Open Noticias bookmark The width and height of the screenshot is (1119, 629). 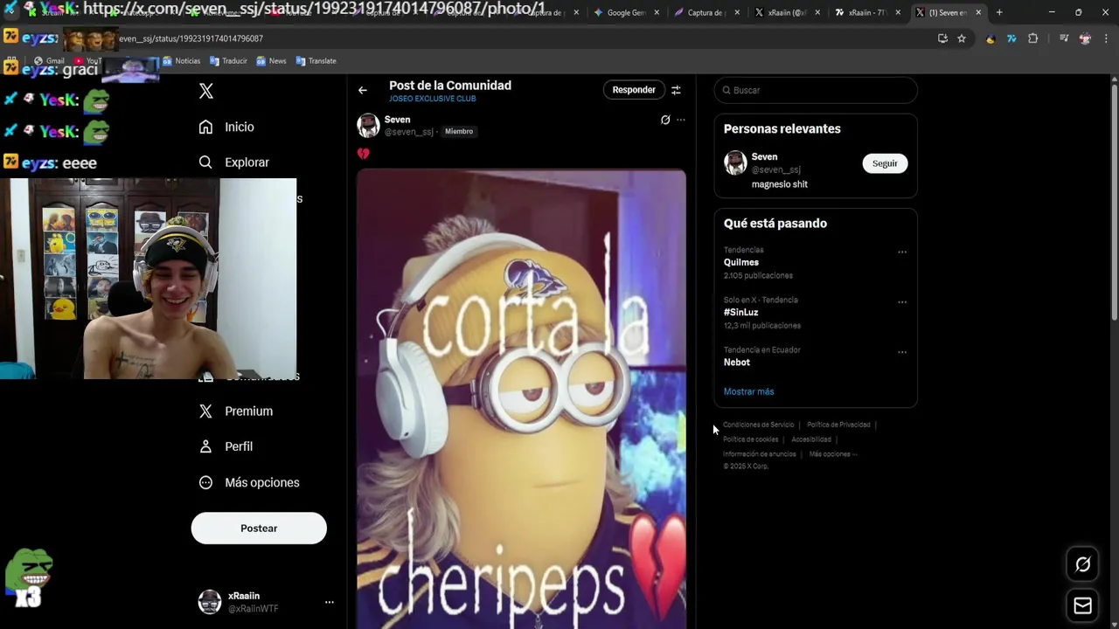pyautogui.click(x=181, y=61)
